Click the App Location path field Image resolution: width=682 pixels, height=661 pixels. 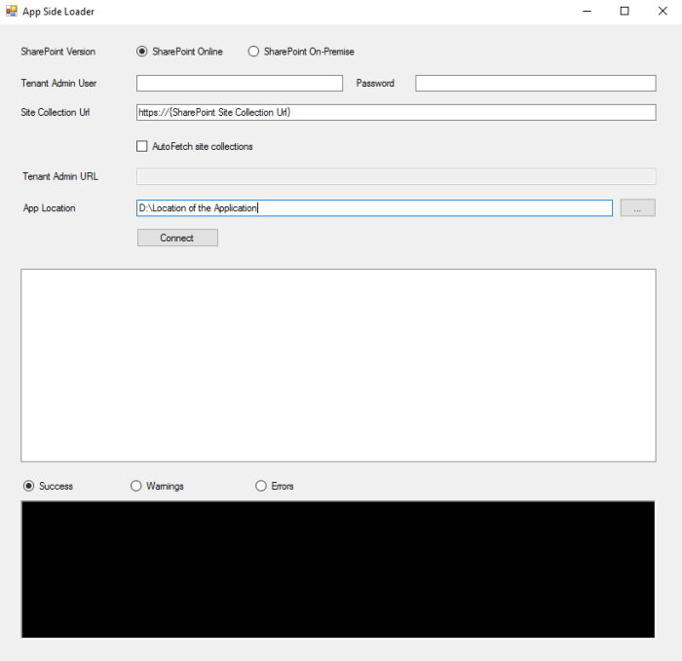374,208
